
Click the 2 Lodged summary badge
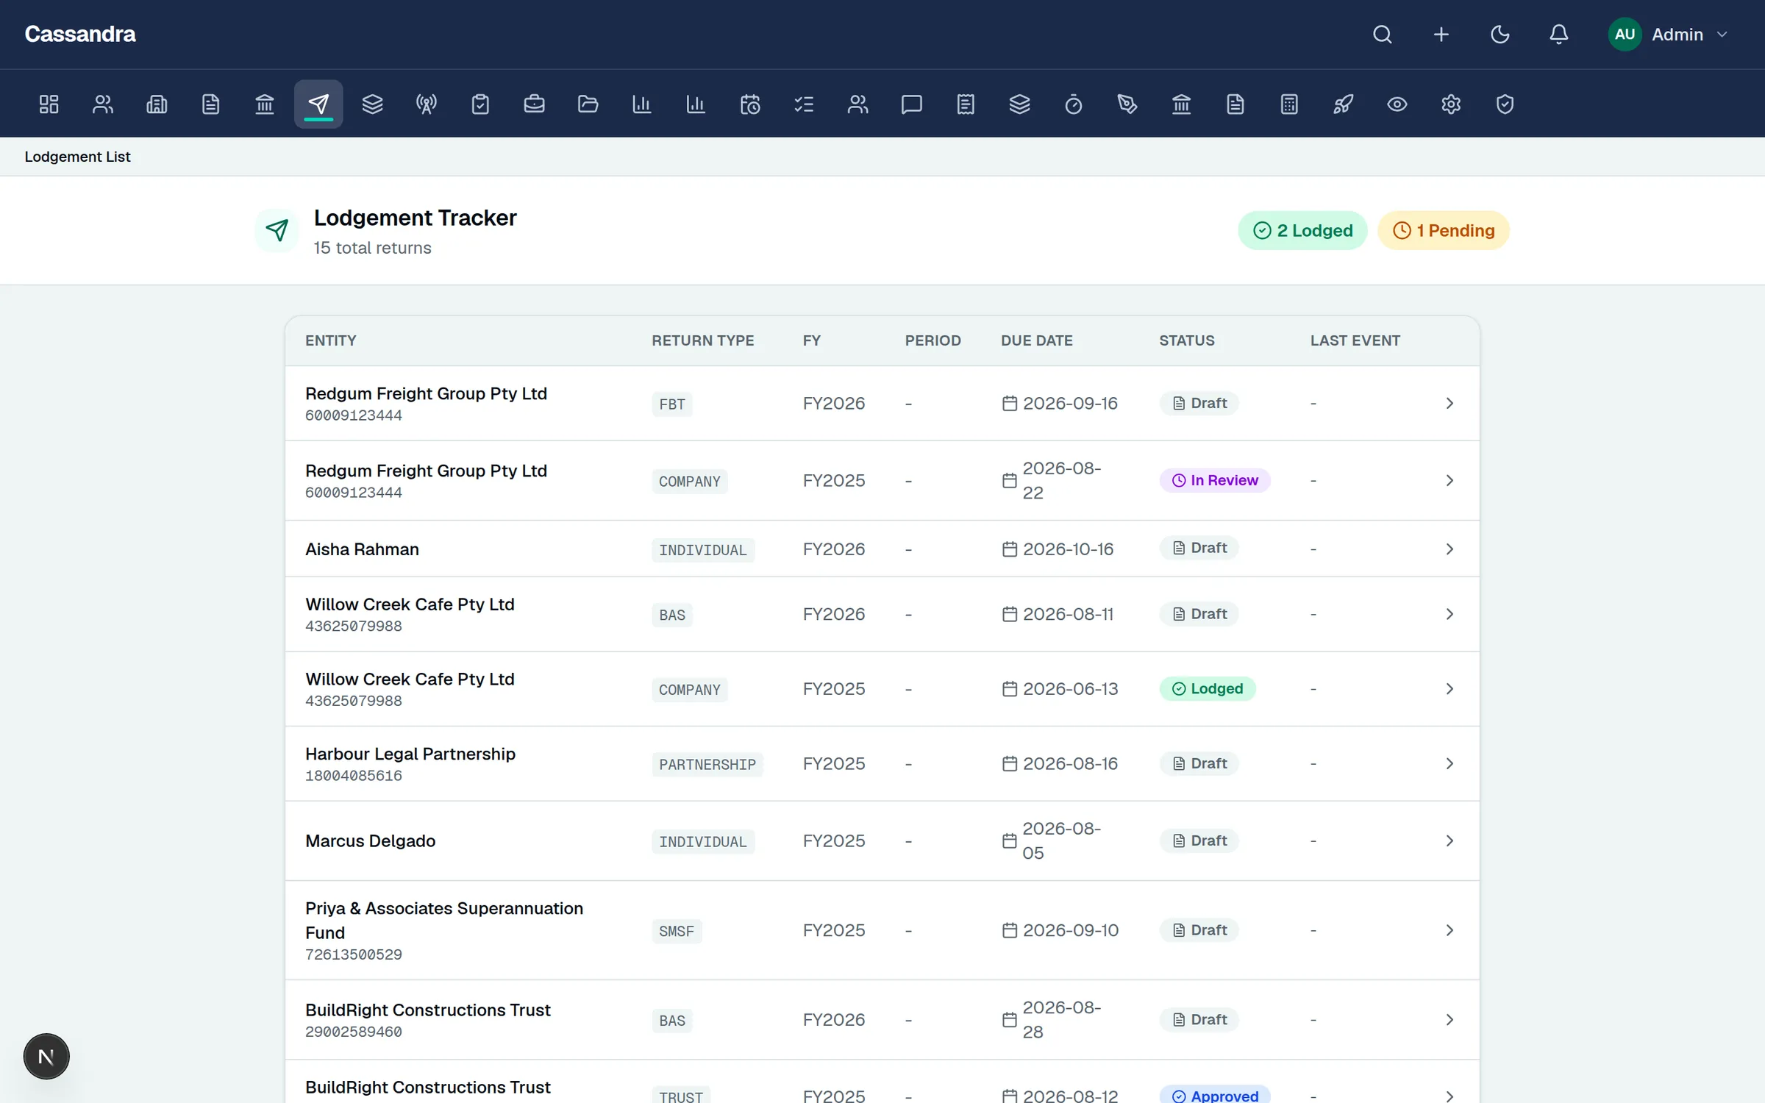click(x=1302, y=231)
